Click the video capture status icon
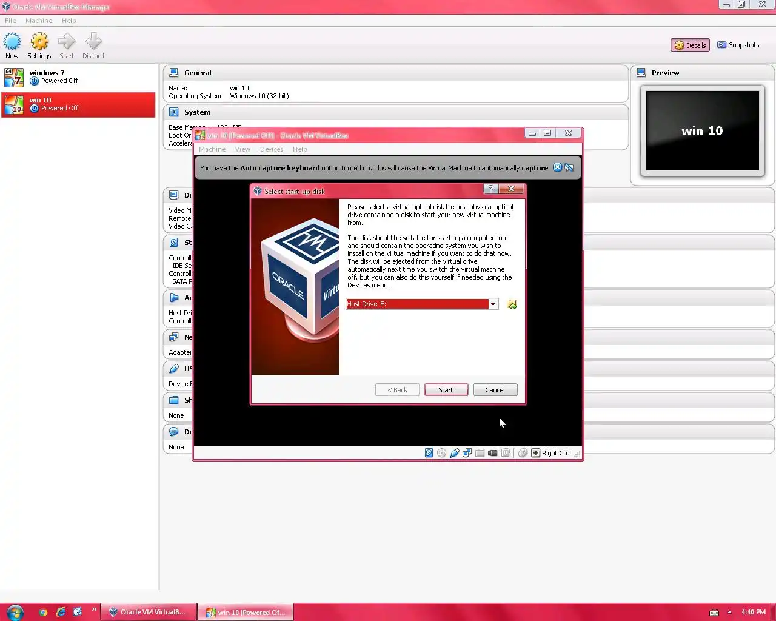Screen dimensions: 776x621 pyautogui.click(x=493, y=453)
